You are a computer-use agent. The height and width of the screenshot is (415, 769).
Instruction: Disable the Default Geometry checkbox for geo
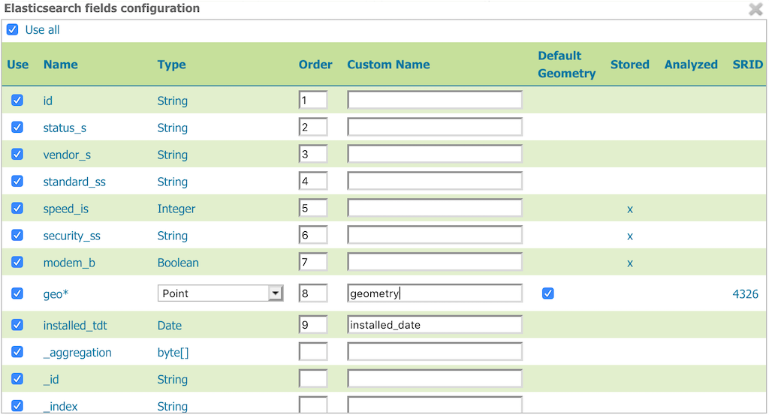point(548,293)
